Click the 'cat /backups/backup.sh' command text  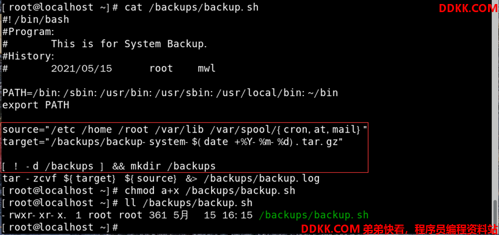(x=192, y=7)
